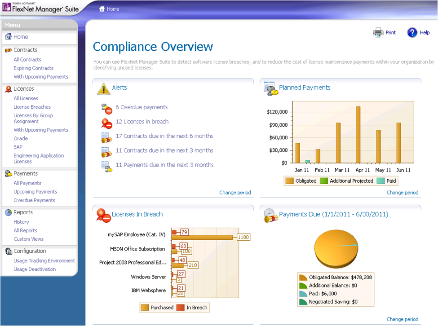
Task: Click the Planned Payments coins icon
Action: 270,88
